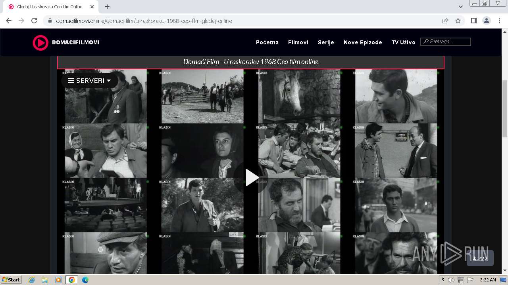Click the viewer count 227 badge
The image size is (508, 285).
480,258
